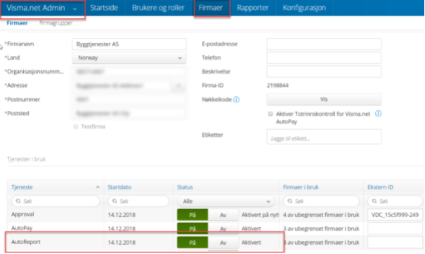Viewport: 425px width, 254px height.
Task: Select the Firmaer top menu tab
Action: pyautogui.click(x=211, y=8)
